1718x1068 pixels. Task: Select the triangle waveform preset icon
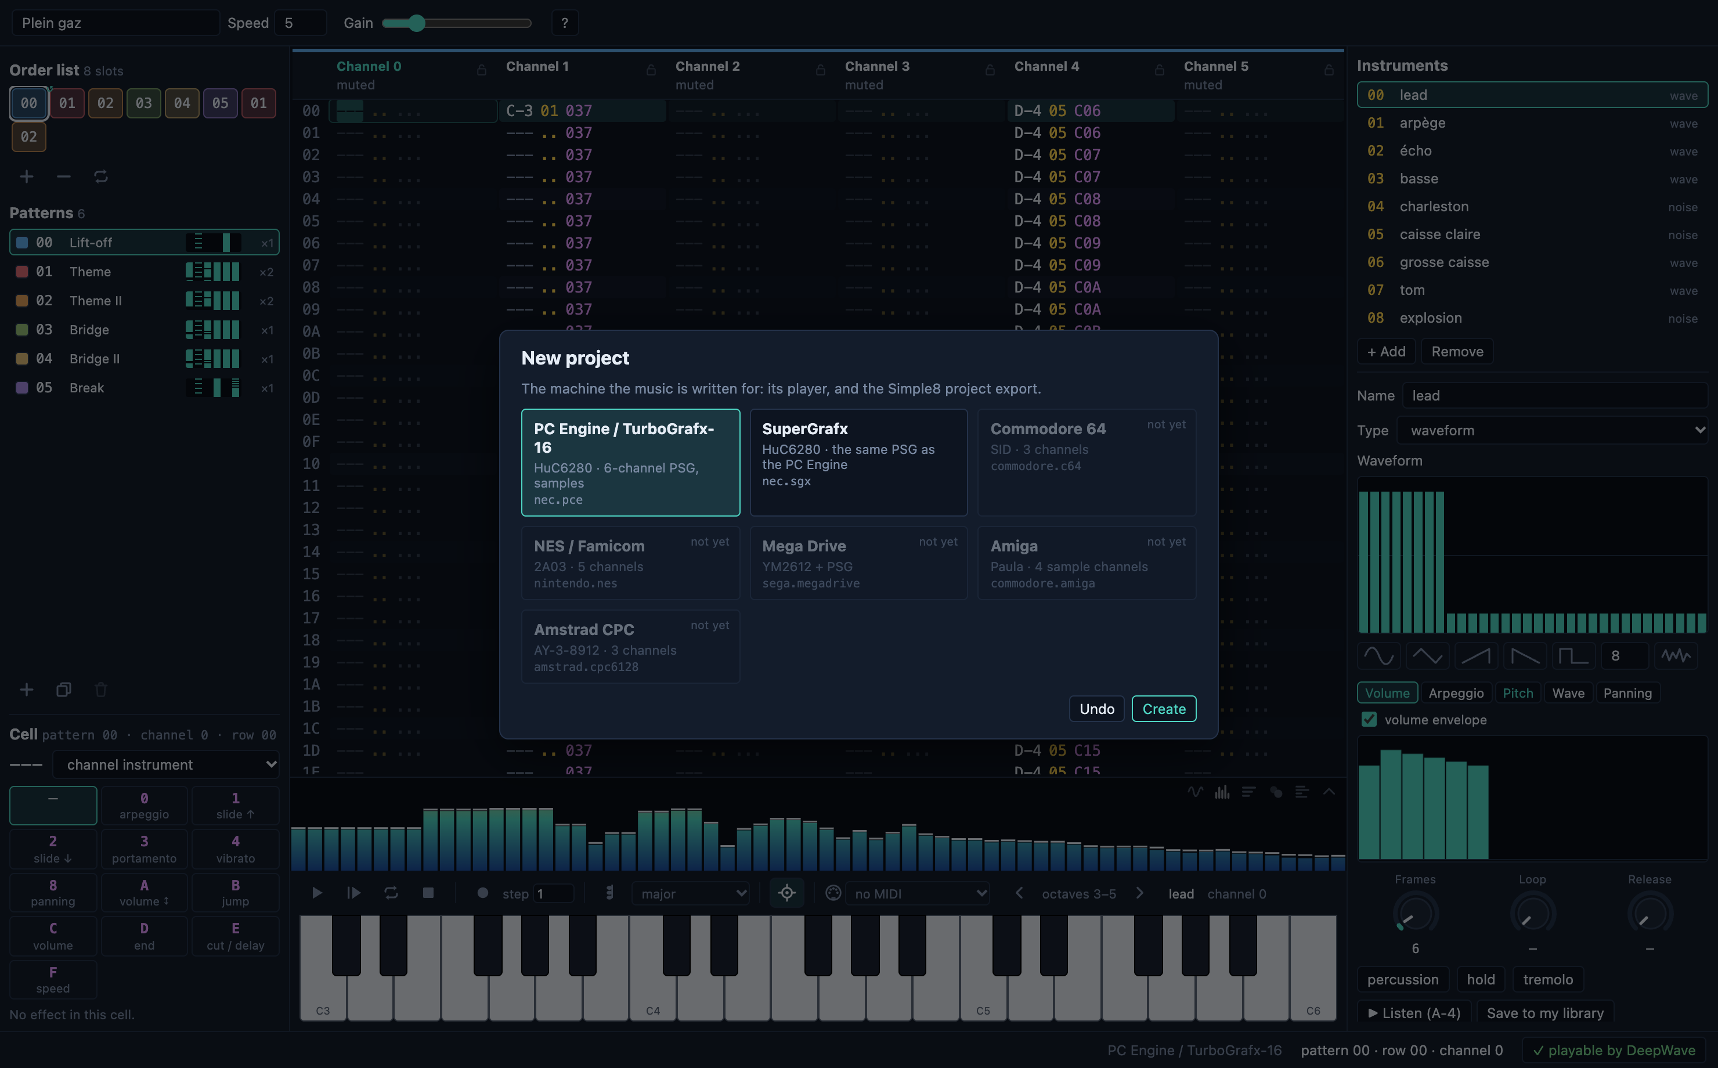click(1428, 655)
